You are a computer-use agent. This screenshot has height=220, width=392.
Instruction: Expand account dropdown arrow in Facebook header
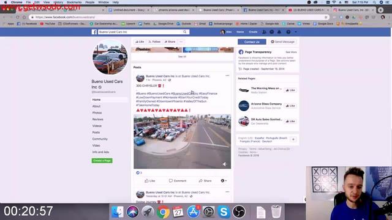pos(296,32)
